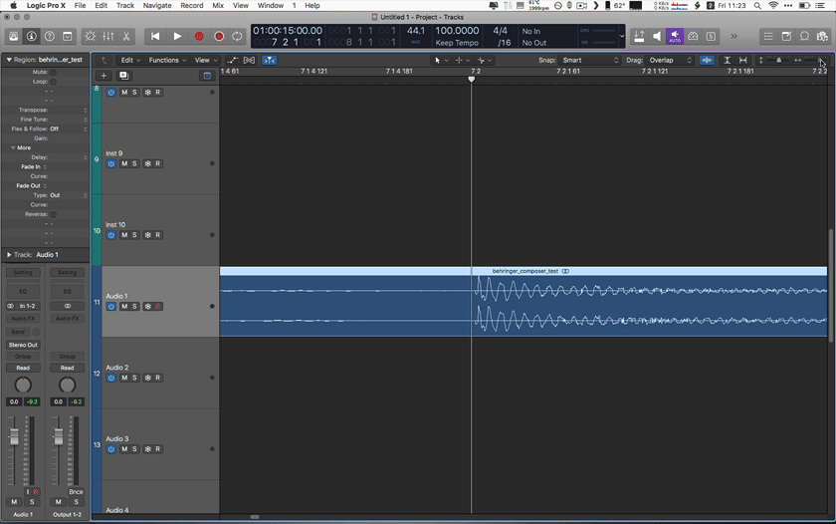This screenshot has height=524, width=836.
Task: Mute the Audio 1 track
Action: point(124,306)
